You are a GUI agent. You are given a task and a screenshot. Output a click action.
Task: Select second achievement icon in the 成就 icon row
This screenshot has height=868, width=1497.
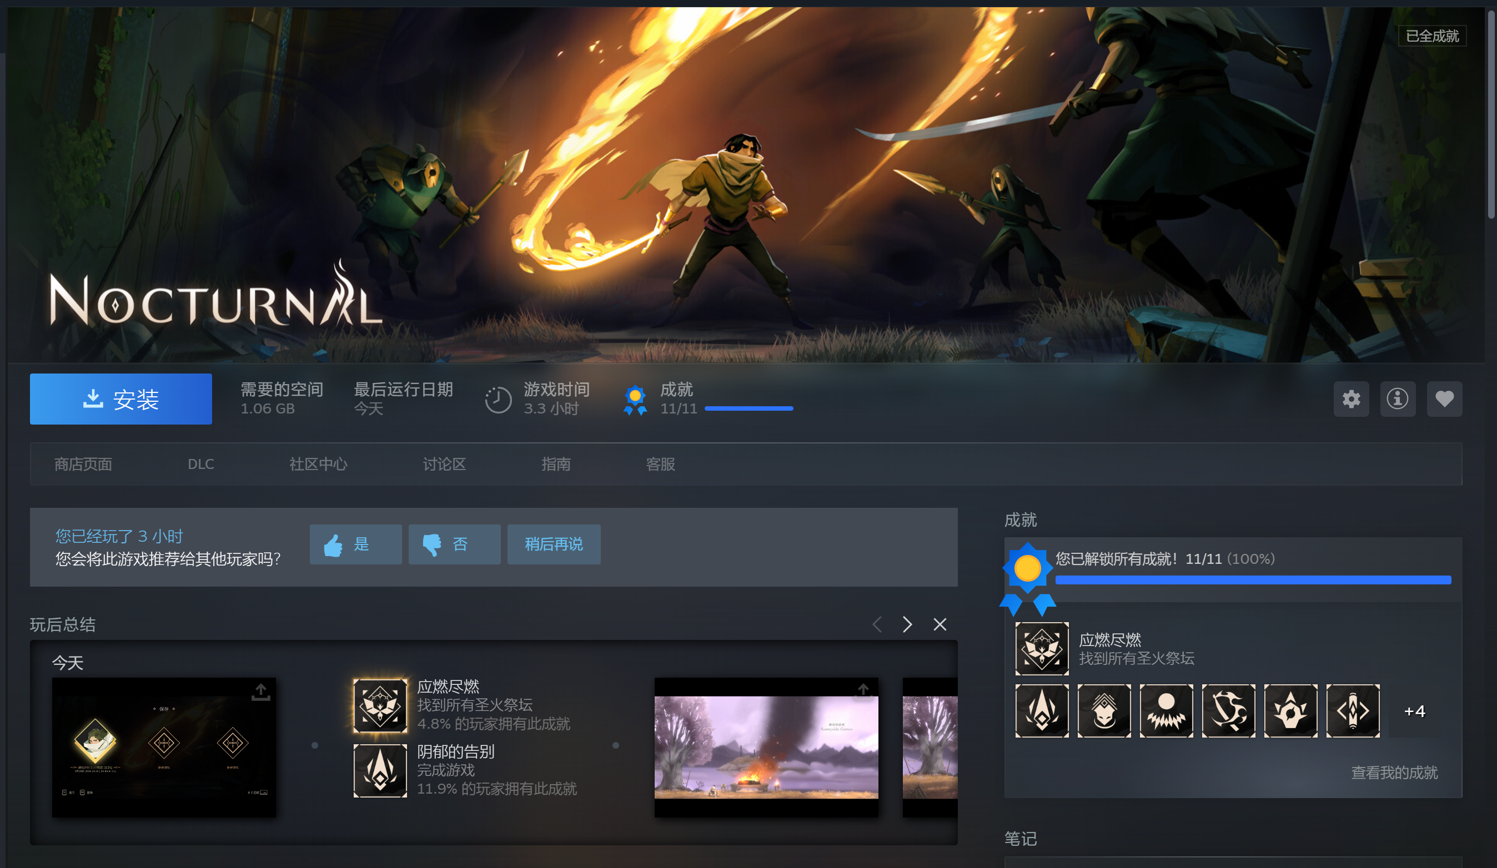tap(1104, 711)
